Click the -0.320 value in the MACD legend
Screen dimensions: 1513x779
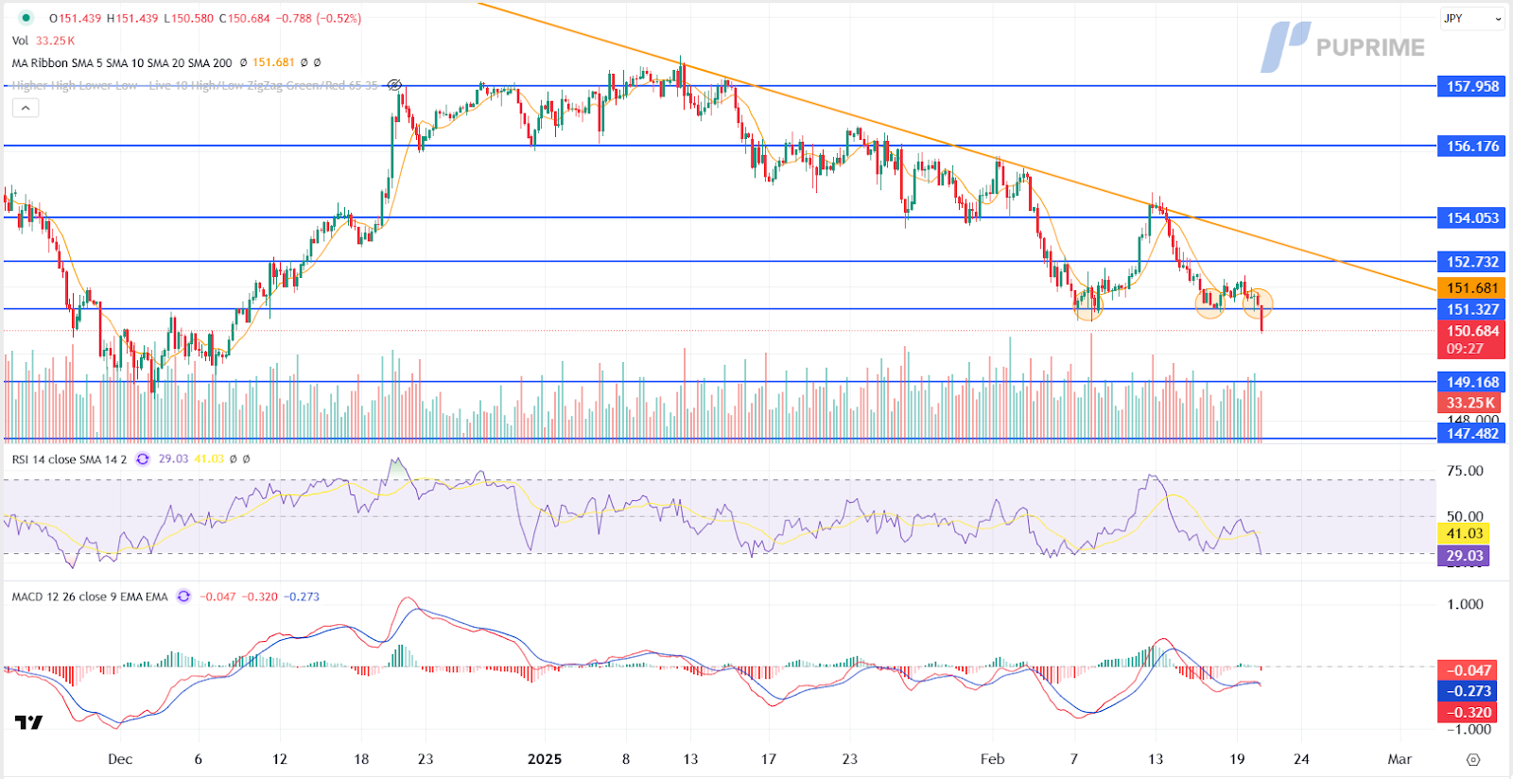pyautogui.click(x=260, y=597)
